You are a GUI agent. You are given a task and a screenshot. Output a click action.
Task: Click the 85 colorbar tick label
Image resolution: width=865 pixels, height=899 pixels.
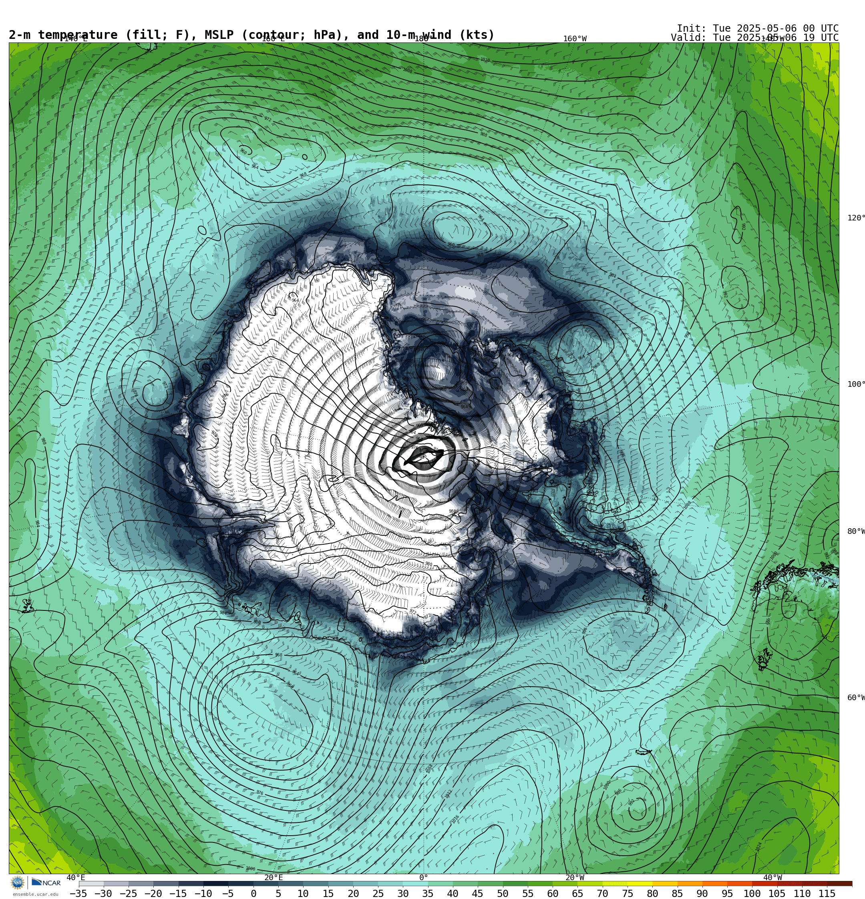[678, 893]
